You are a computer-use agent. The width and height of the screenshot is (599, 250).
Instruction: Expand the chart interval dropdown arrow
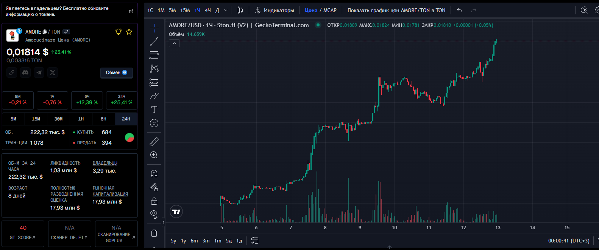pos(226,10)
